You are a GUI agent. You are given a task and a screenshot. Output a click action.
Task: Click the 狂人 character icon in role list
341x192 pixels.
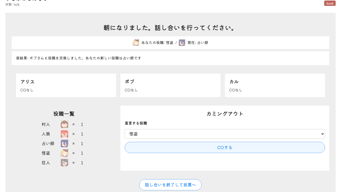[x=64, y=163]
